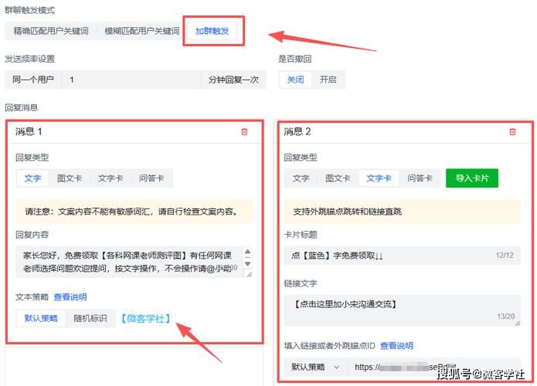537x386 pixels.
Task: Focus the 链接文字 text area
Action: [x=402, y=310]
